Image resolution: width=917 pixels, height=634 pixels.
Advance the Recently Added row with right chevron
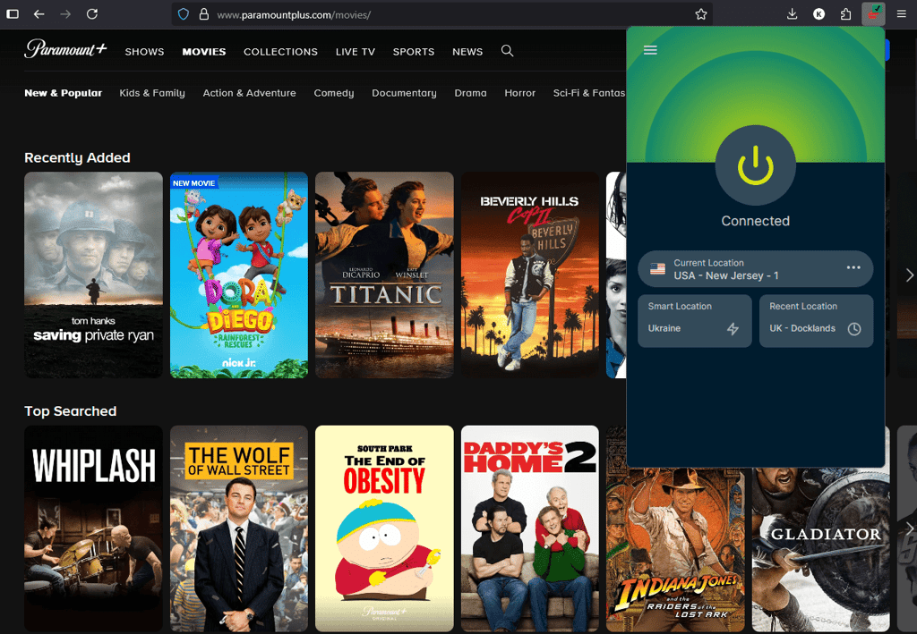pos(909,275)
